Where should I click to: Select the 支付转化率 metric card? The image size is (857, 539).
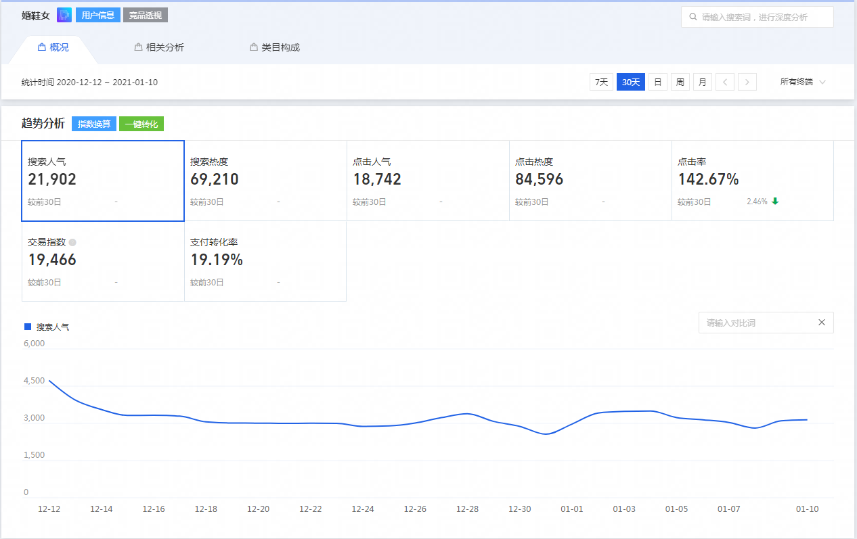pyautogui.click(x=265, y=261)
